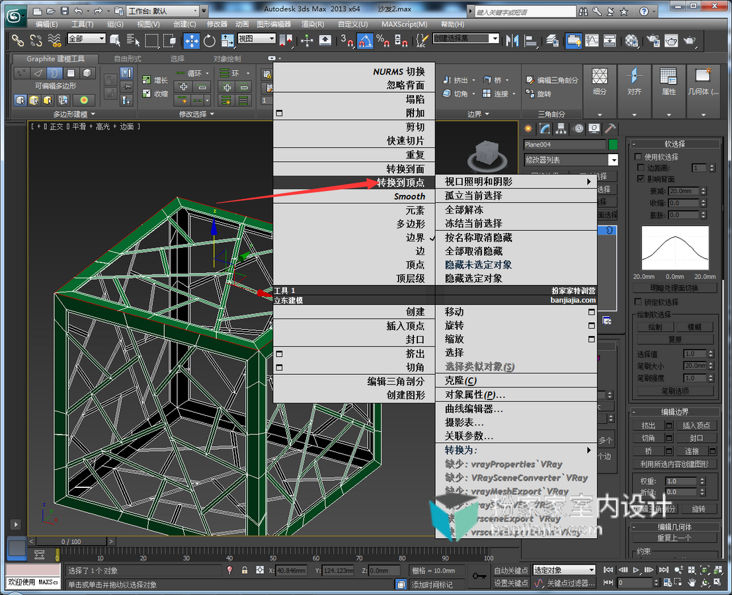The image size is (732, 595).
Task: Open the 渲染(R) menu
Action: click(x=313, y=24)
